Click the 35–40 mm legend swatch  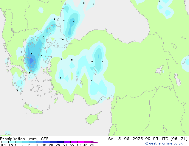(74, 142)
